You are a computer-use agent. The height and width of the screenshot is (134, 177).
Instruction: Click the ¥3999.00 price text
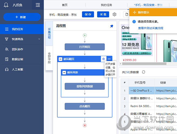coord(130,60)
